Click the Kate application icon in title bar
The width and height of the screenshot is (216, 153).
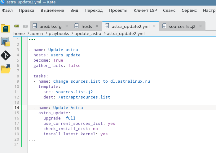pos(2,2)
